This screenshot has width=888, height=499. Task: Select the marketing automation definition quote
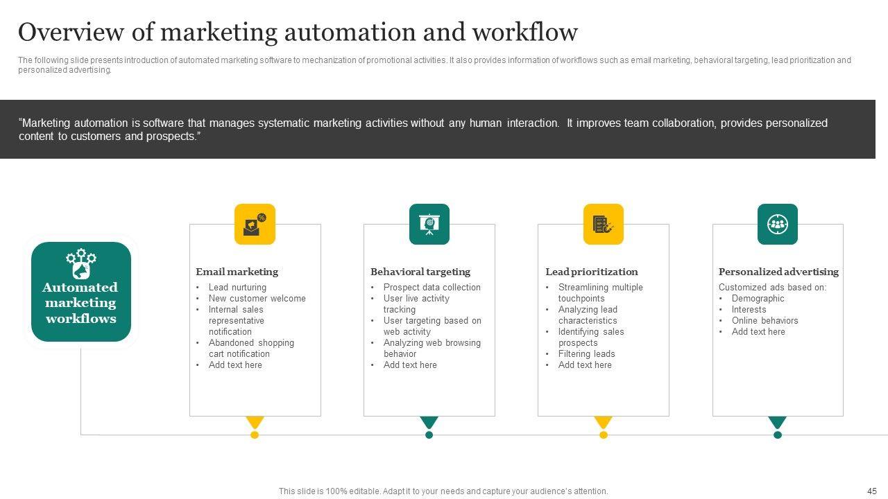click(x=423, y=130)
